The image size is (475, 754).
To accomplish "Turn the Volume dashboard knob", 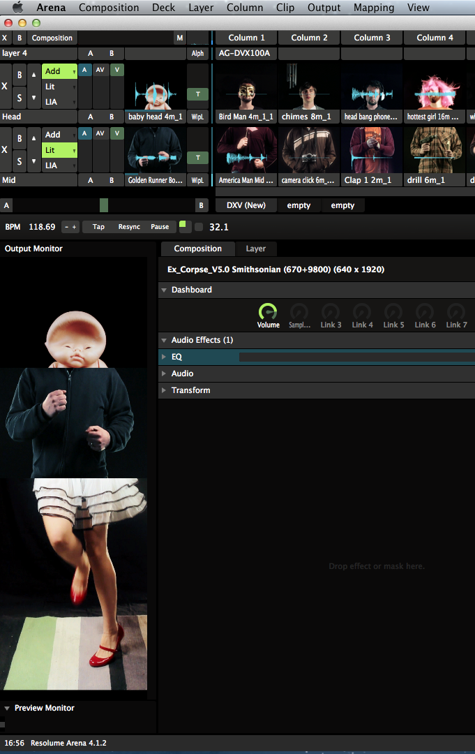I will tap(268, 312).
